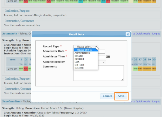
Task: Expand the Administered By dropdown
Action: (103, 62)
